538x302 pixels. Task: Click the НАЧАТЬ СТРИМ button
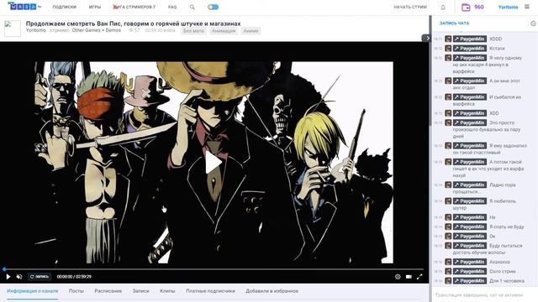pyautogui.click(x=410, y=7)
